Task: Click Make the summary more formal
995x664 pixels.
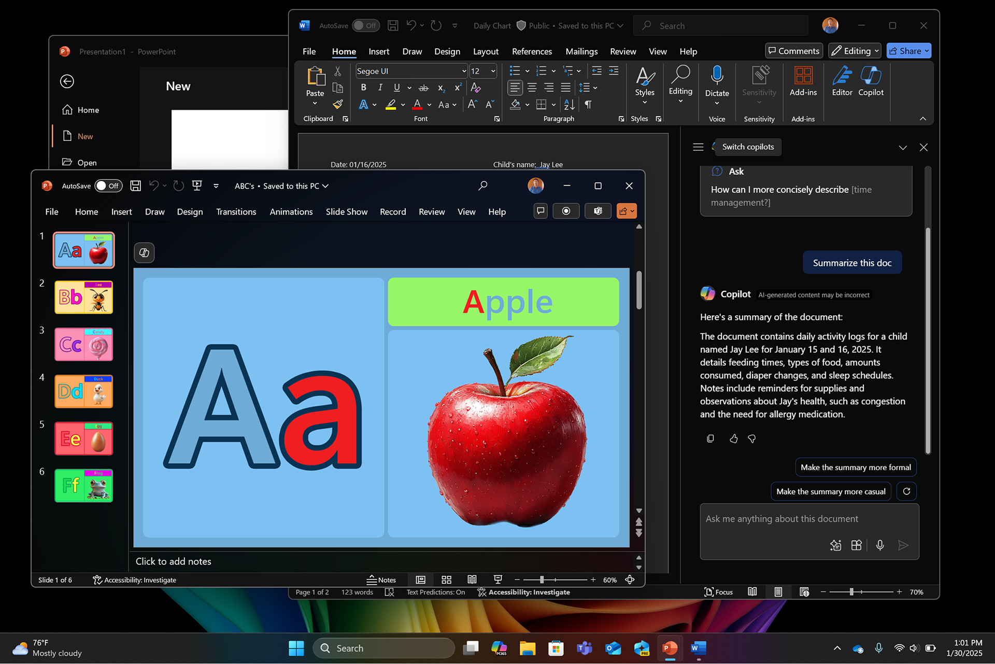Action: coord(855,468)
